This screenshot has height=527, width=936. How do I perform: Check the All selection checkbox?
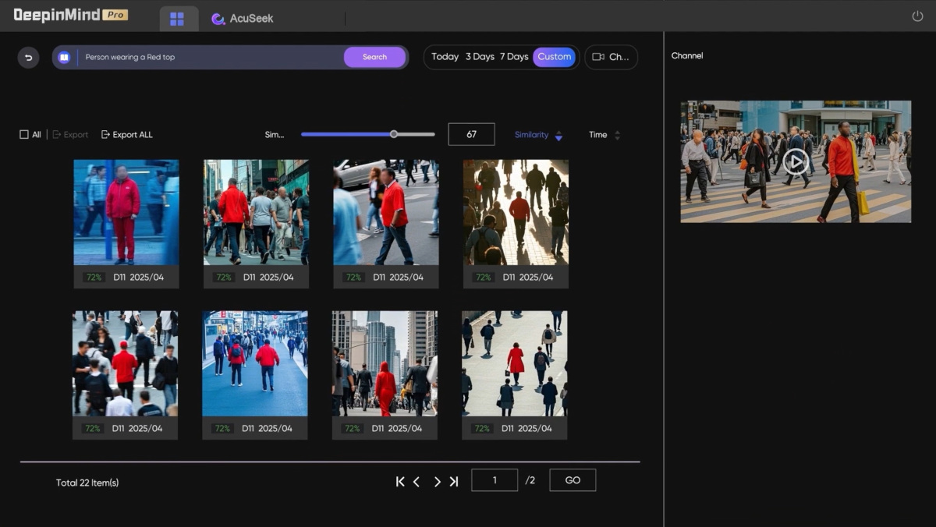point(24,135)
